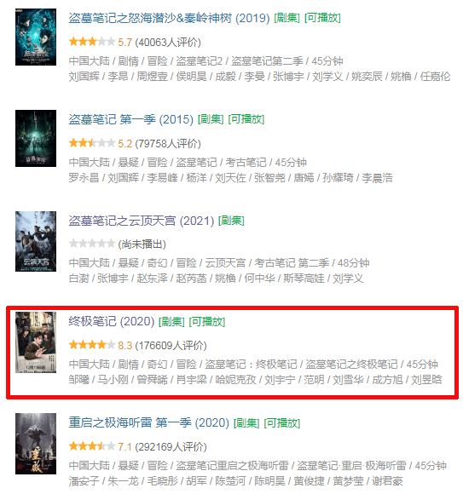
Task: Open title link 终极笔记 (2020)
Action: coord(112,322)
